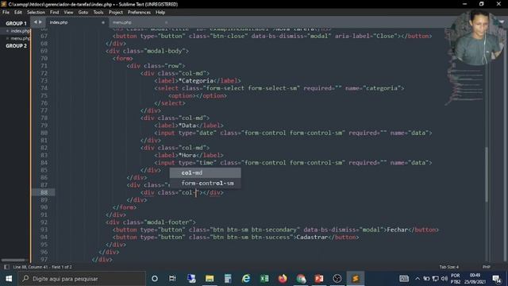
Task: Go to previous tab with left arrow
Action: point(36,22)
